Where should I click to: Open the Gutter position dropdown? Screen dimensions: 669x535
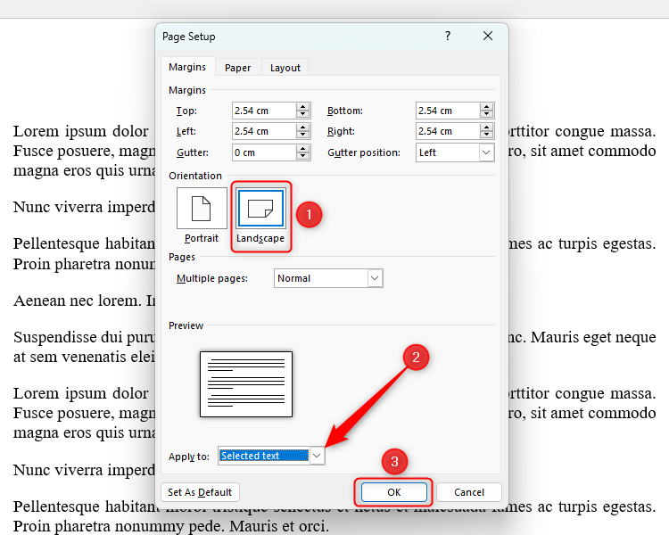[455, 152]
